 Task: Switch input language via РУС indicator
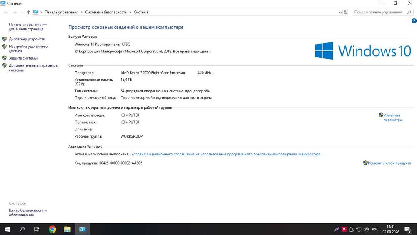[375, 229]
